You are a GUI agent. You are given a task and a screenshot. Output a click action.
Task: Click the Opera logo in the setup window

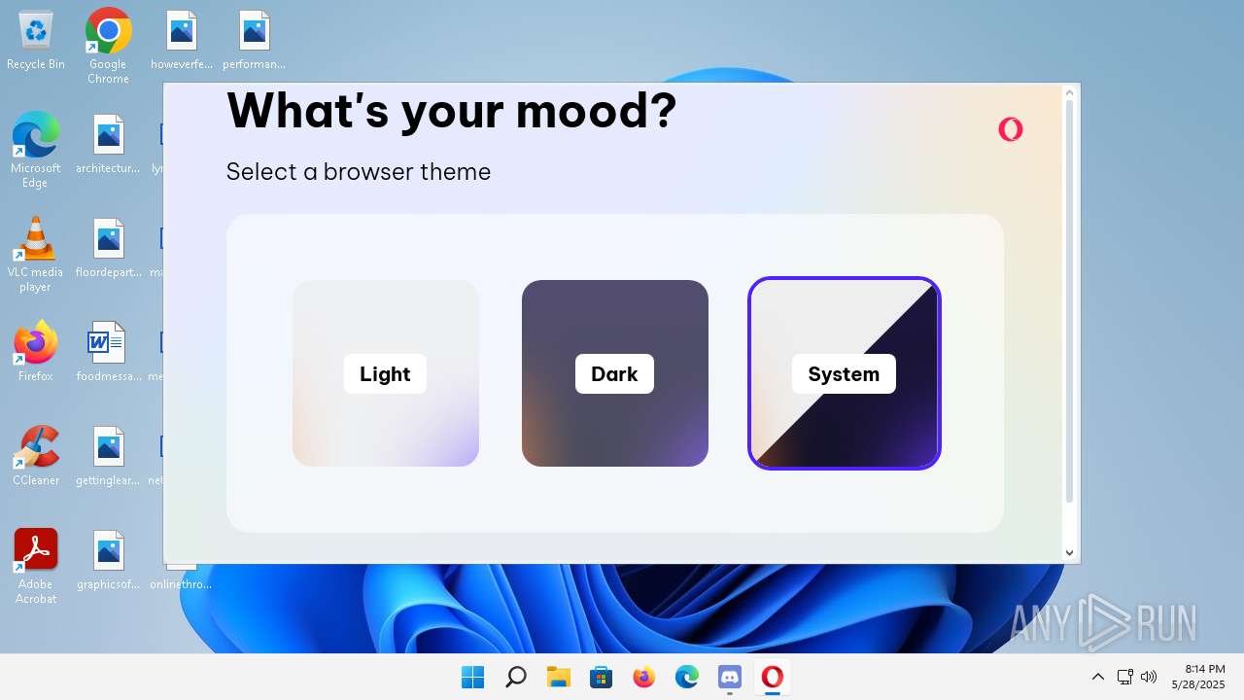[1011, 129]
